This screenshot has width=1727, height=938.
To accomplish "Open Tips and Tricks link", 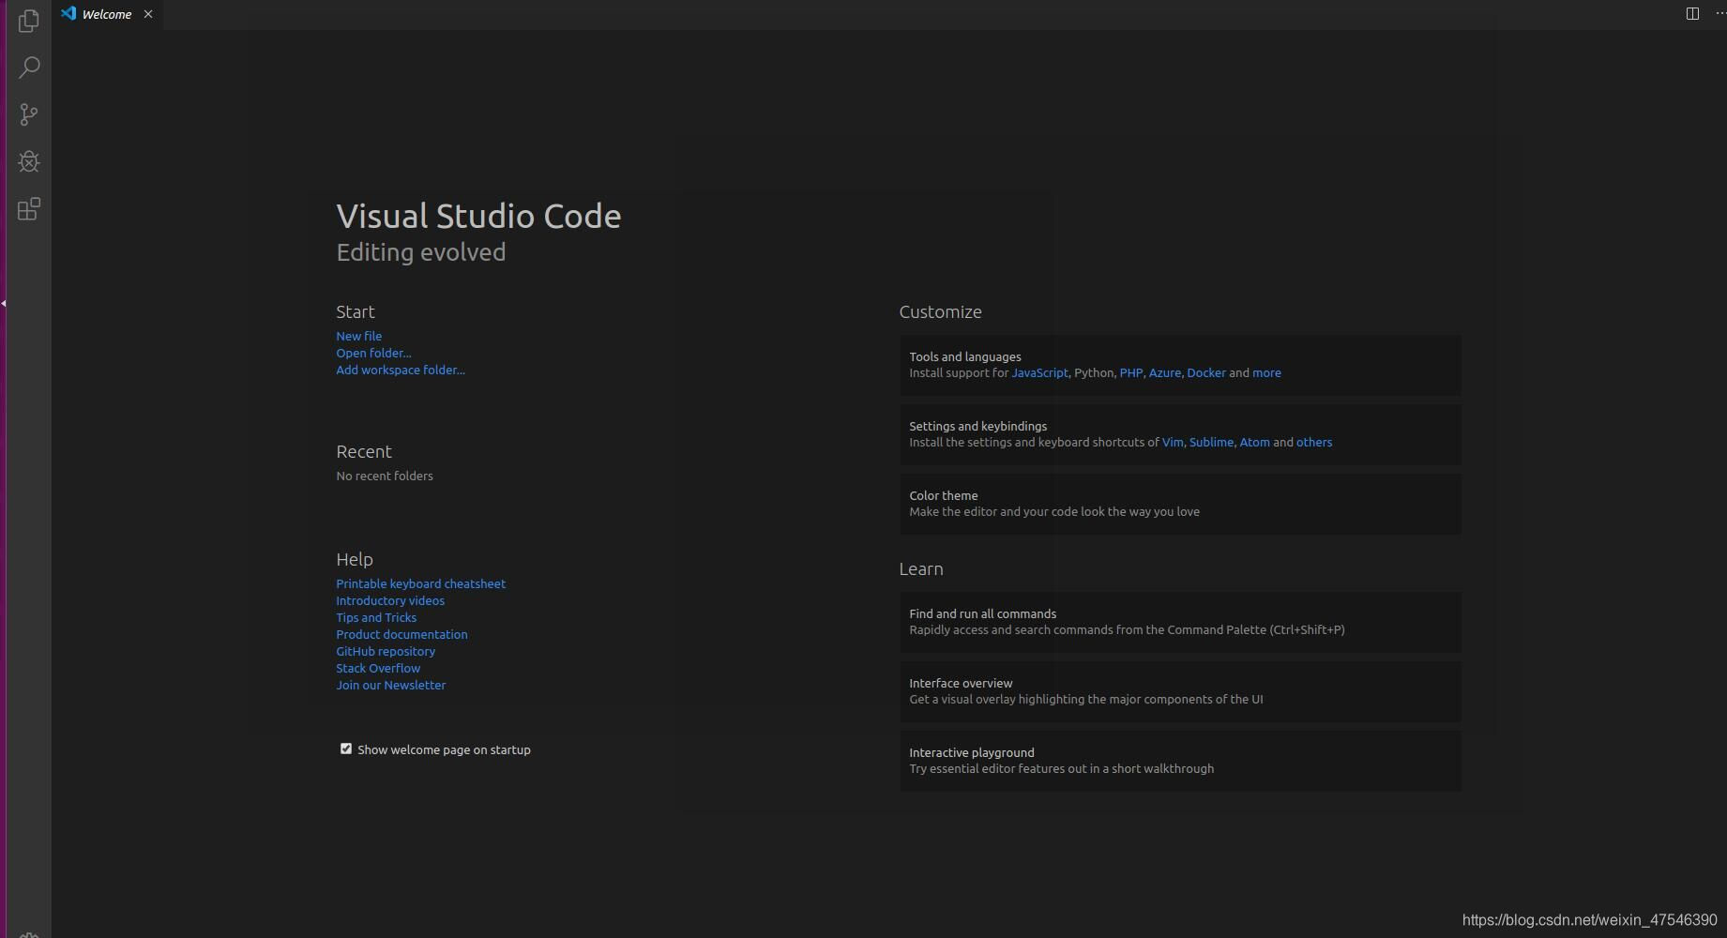I will tap(376, 617).
